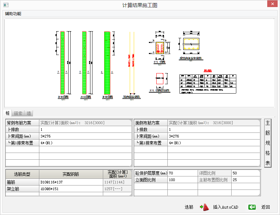Switch to the 锚索 tab

point(18,113)
